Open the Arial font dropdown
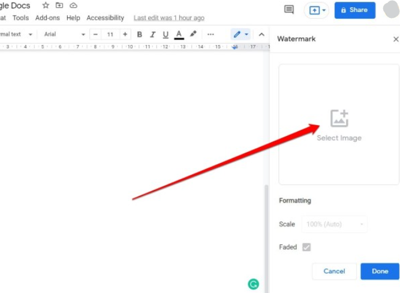The image size is (400, 293). coord(64,34)
